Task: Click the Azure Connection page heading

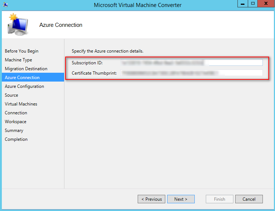Action: click(61, 25)
